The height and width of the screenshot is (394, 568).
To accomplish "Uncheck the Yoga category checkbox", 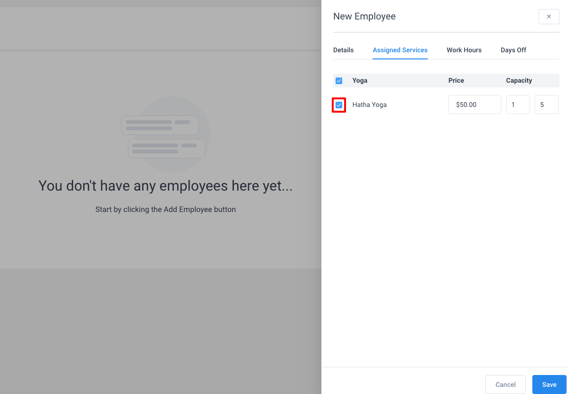I will click(x=339, y=81).
